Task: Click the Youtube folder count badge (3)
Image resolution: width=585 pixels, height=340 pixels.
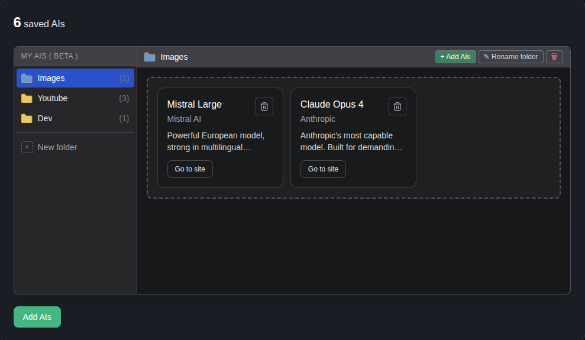Action: (x=124, y=98)
